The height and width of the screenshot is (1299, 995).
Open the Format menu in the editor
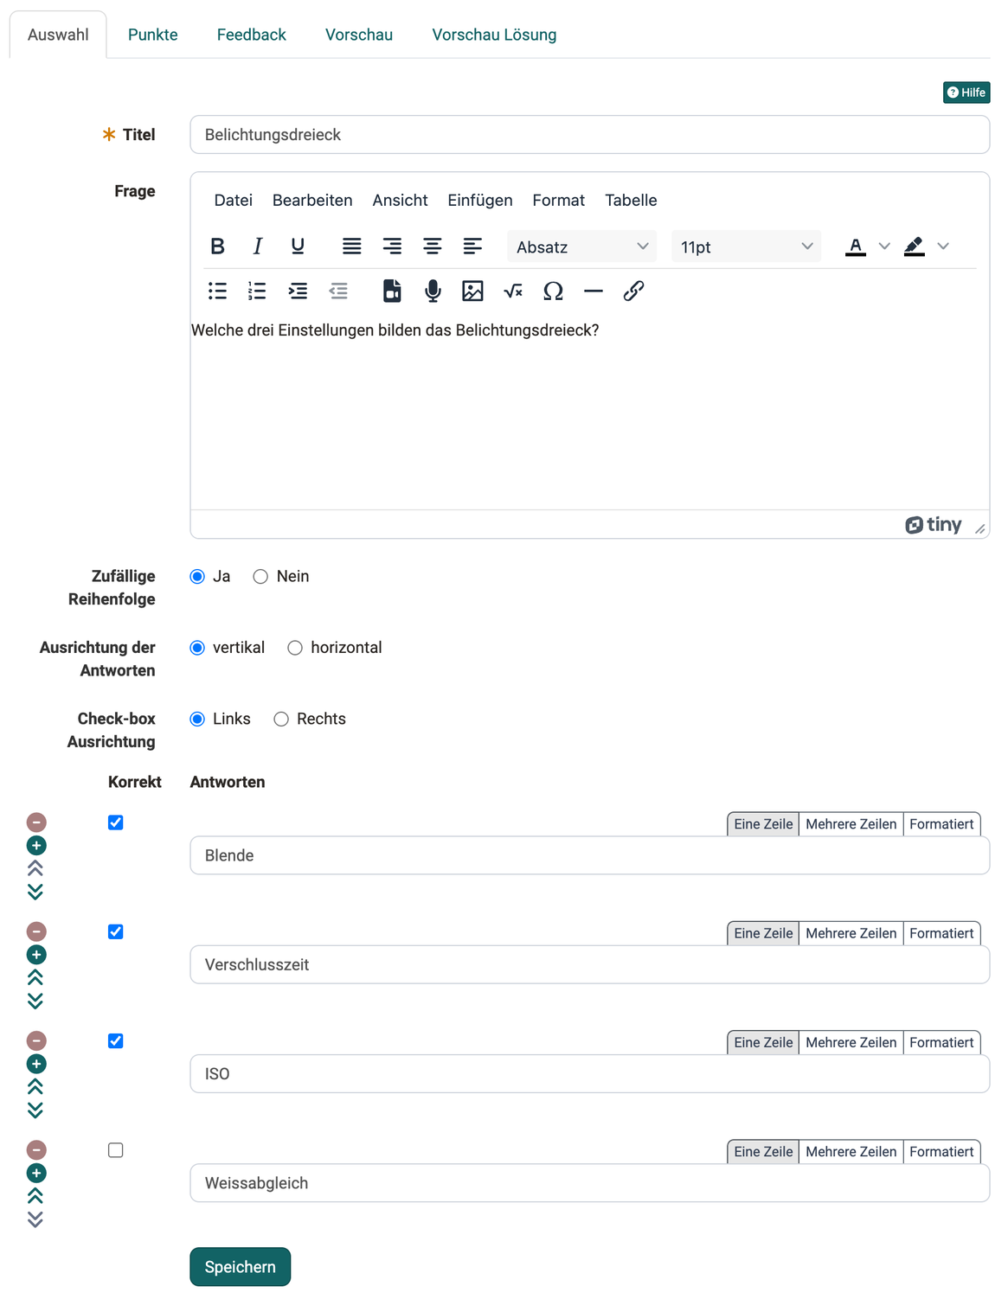559,201
